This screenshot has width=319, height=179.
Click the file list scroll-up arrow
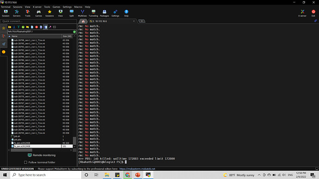74,36
